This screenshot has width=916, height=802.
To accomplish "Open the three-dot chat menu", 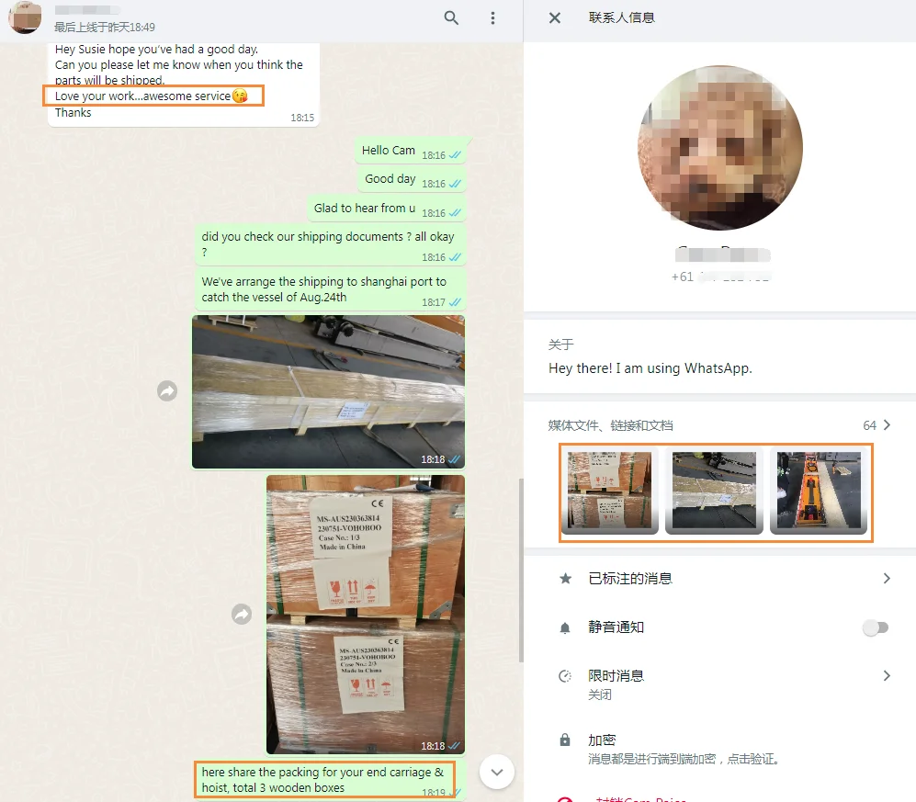I will click(x=492, y=18).
